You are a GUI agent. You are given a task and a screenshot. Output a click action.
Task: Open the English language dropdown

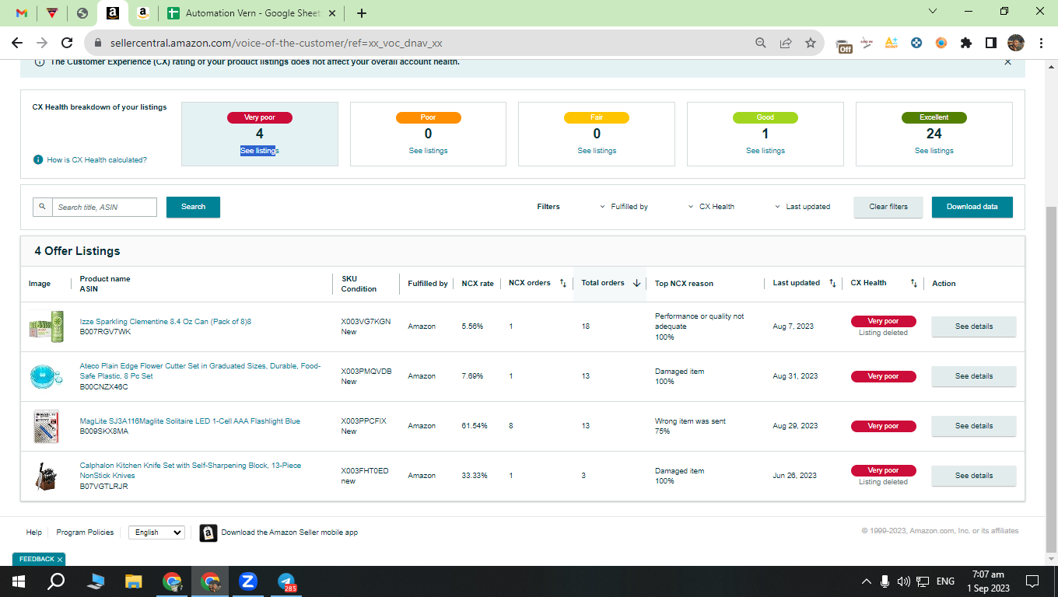coord(156,532)
